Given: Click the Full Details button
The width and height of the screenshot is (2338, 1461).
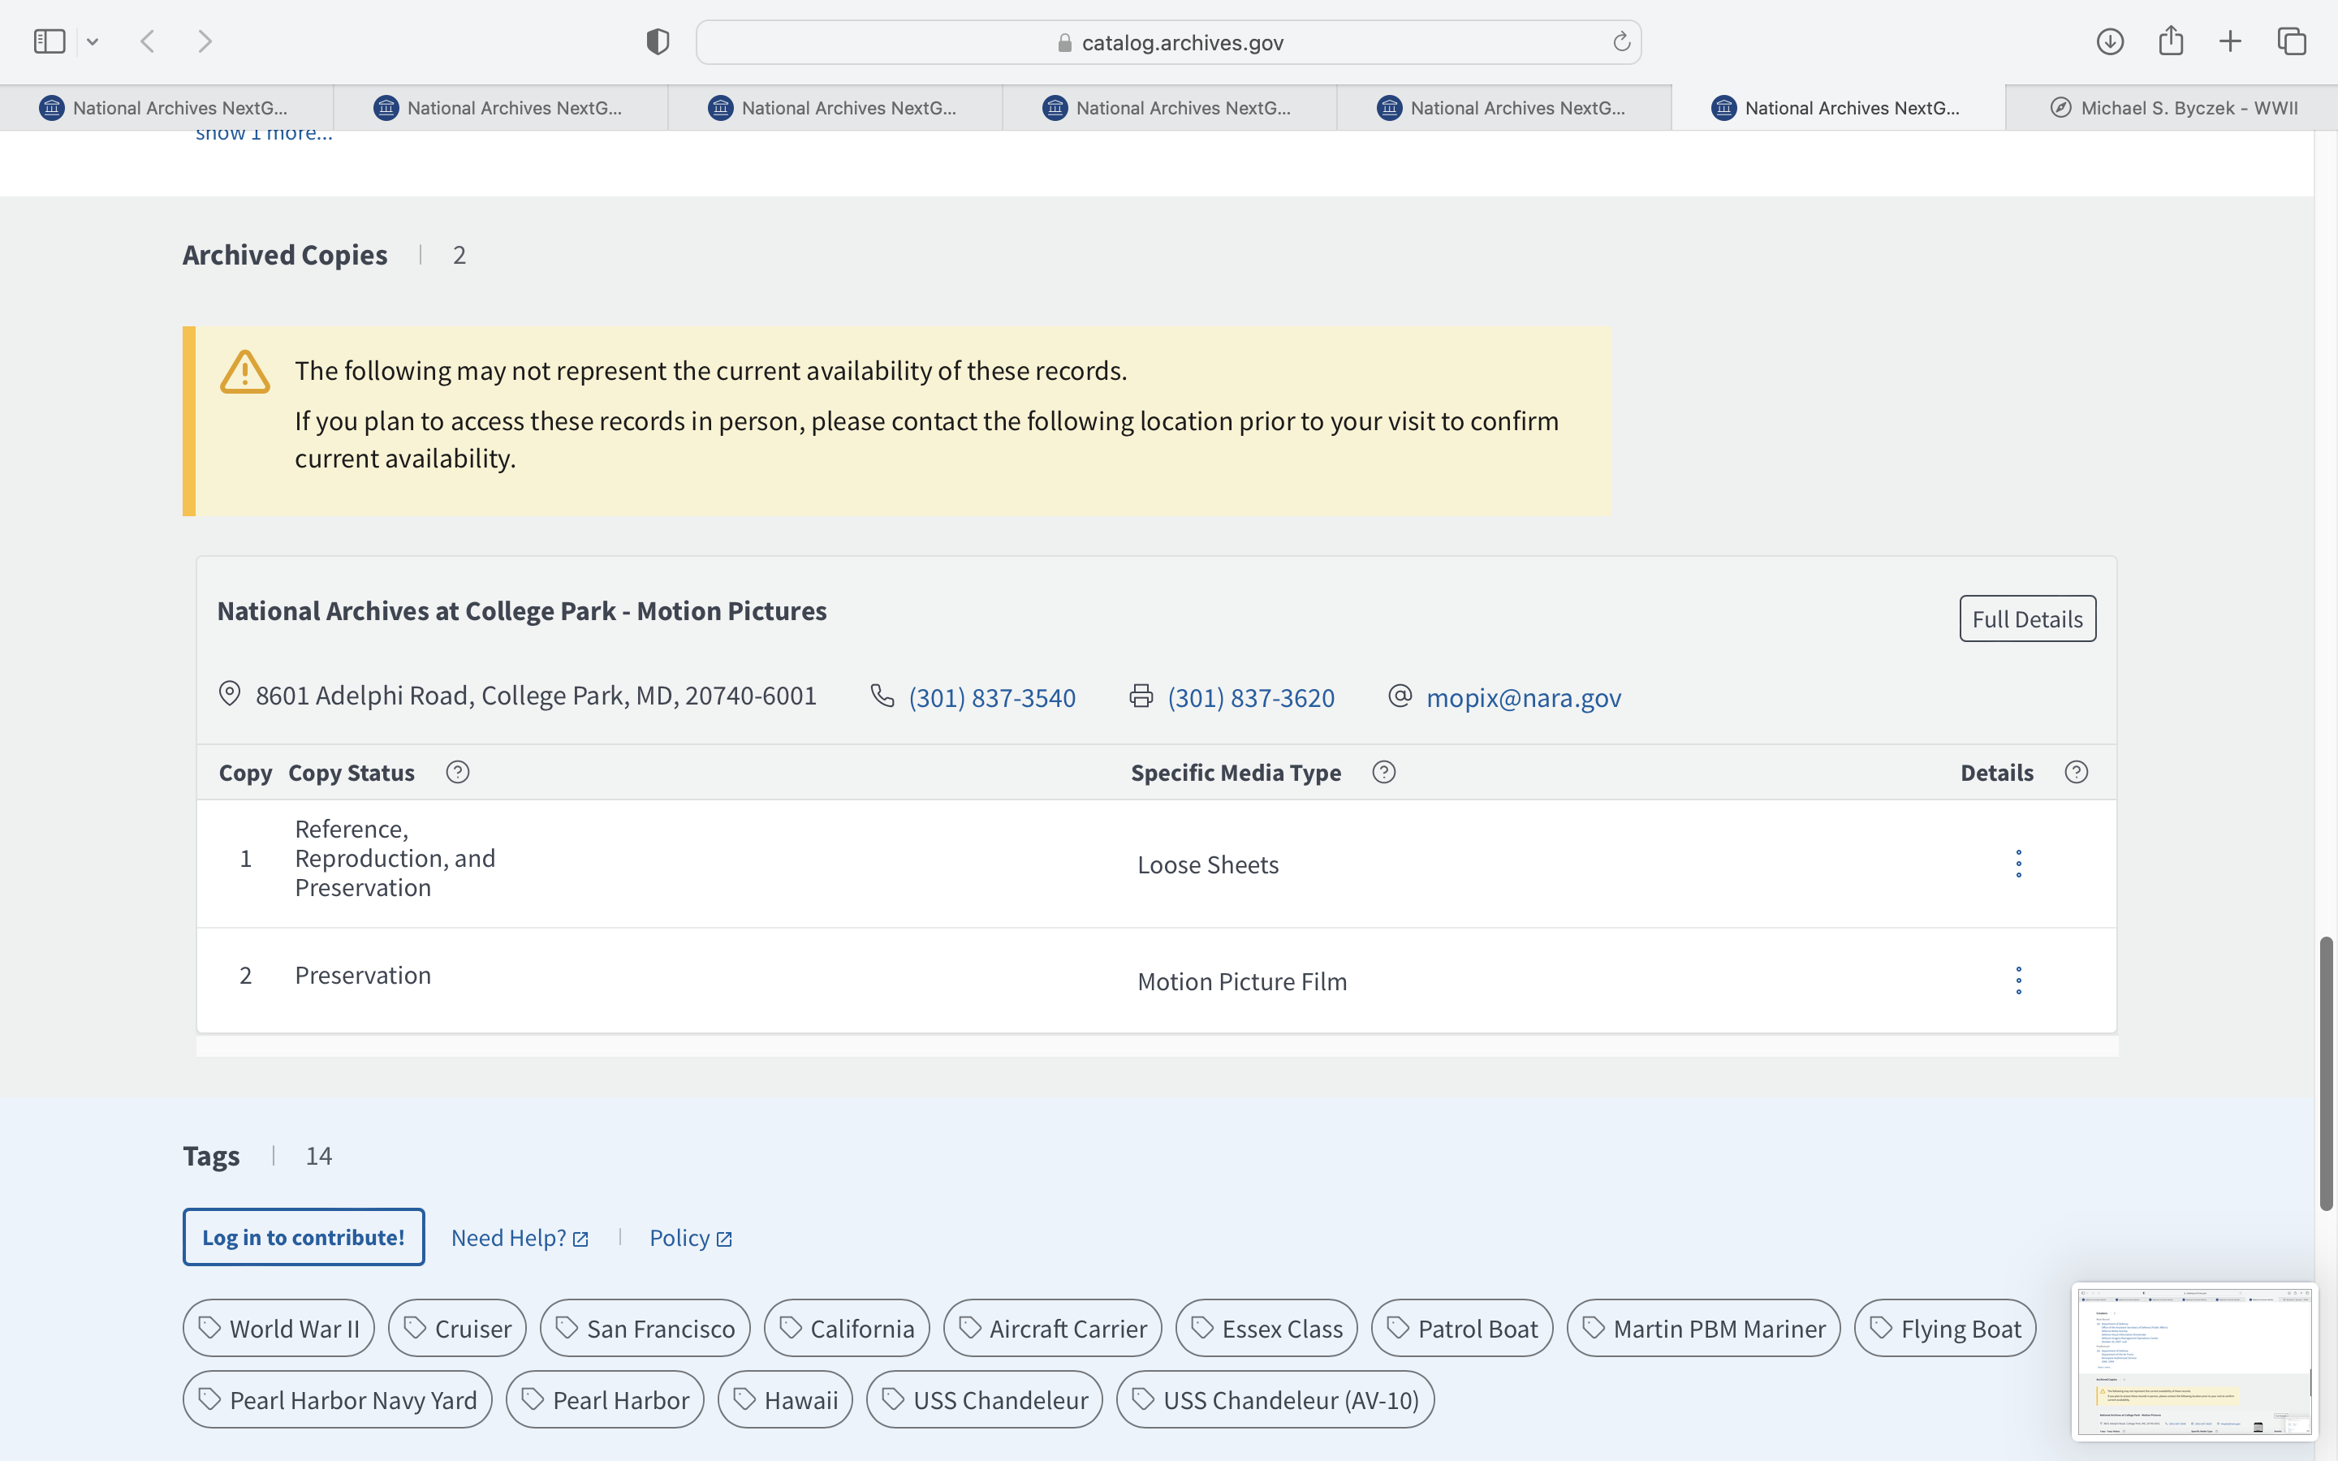Looking at the screenshot, I should 2027,618.
